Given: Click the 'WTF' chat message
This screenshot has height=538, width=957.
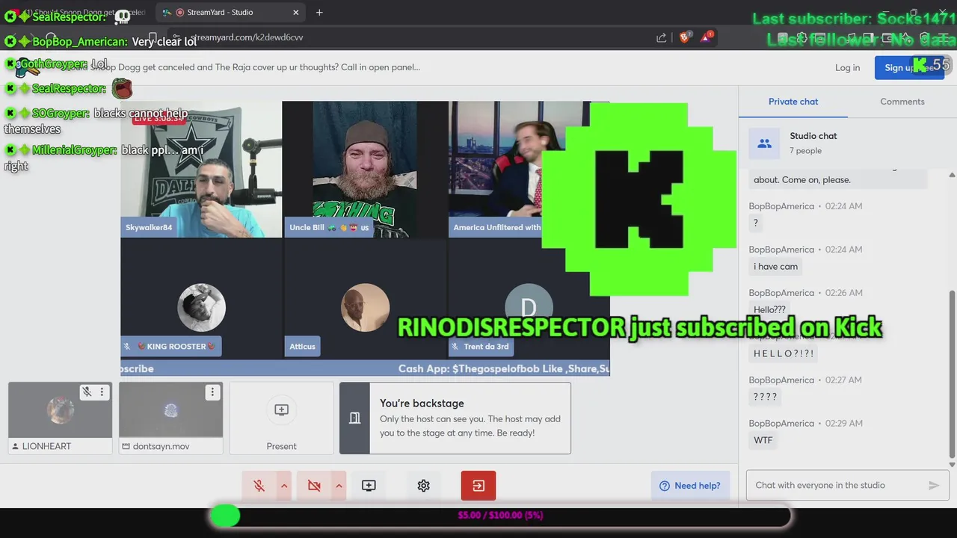Looking at the screenshot, I should 763,440.
